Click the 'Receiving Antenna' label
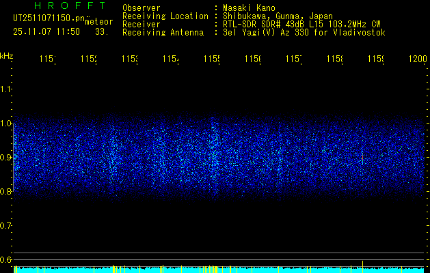 tap(163, 33)
